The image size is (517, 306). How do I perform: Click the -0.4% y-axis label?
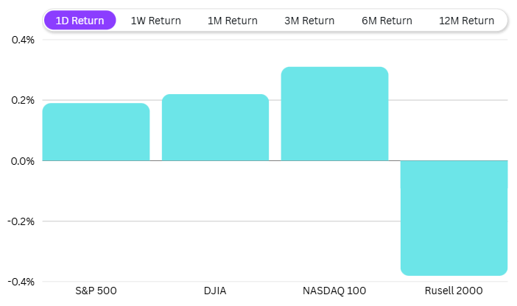coord(21,282)
